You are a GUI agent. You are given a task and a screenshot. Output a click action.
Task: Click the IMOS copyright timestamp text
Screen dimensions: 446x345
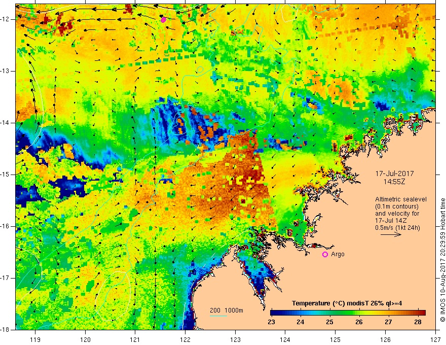[x=442, y=260]
